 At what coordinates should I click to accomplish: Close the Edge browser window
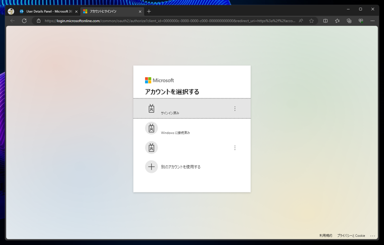tap(373, 9)
